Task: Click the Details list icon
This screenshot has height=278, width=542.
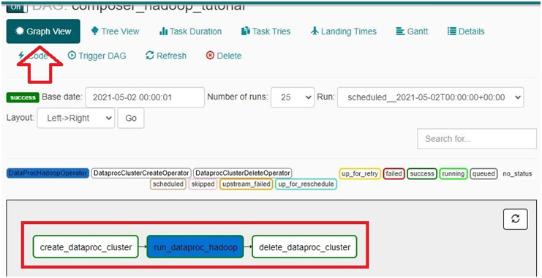Action: click(452, 31)
